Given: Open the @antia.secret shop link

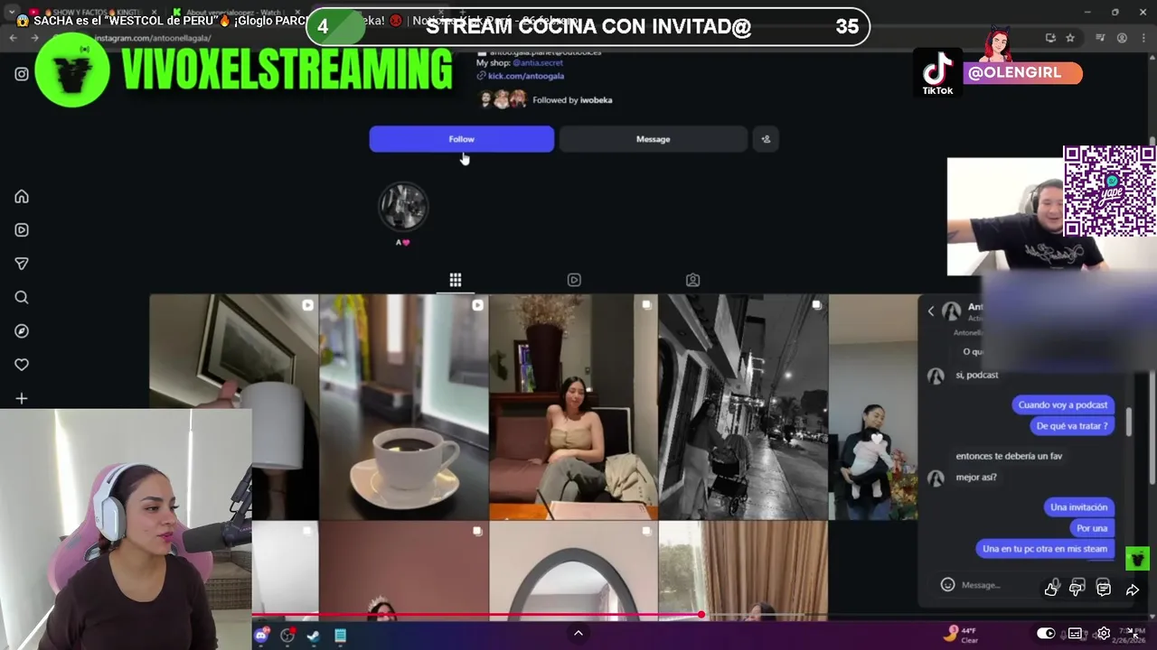Looking at the screenshot, I should pyautogui.click(x=538, y=63).
